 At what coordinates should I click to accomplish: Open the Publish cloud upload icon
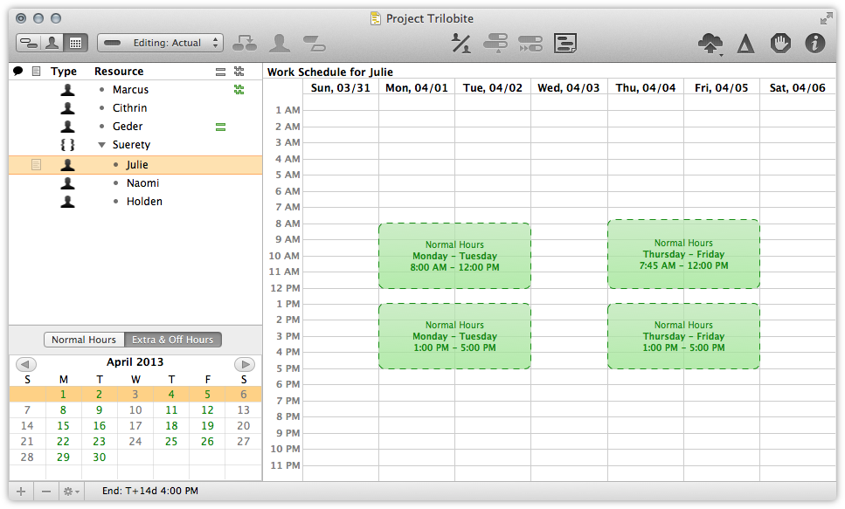pyautogui.click(x=710, y=43)
